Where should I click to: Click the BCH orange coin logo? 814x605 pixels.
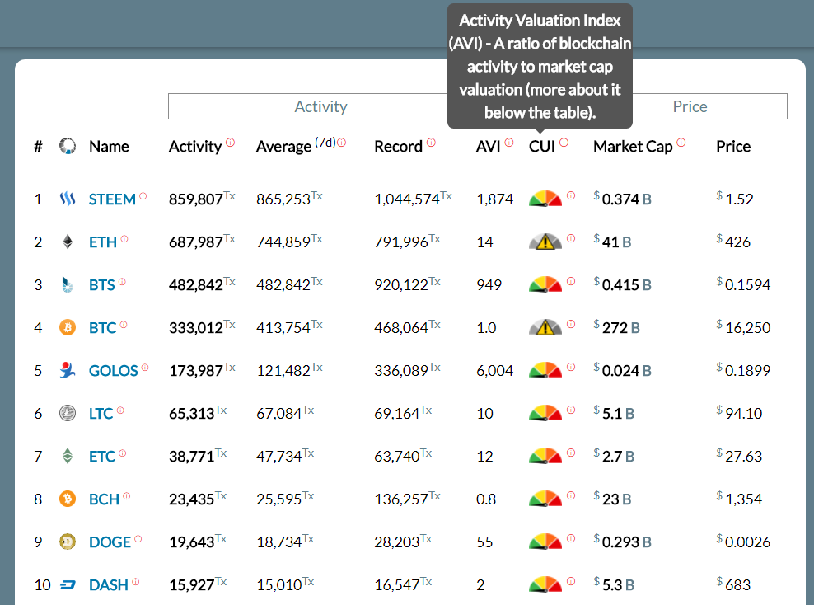pyautogui.click(x=68, y=499)
